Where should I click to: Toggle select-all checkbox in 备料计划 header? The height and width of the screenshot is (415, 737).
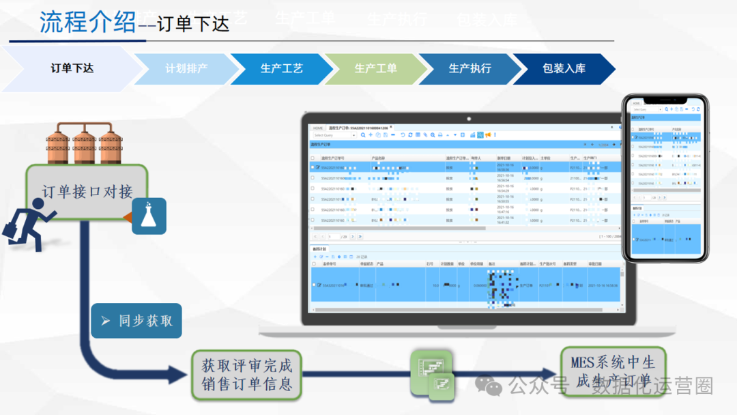(314, 263)
